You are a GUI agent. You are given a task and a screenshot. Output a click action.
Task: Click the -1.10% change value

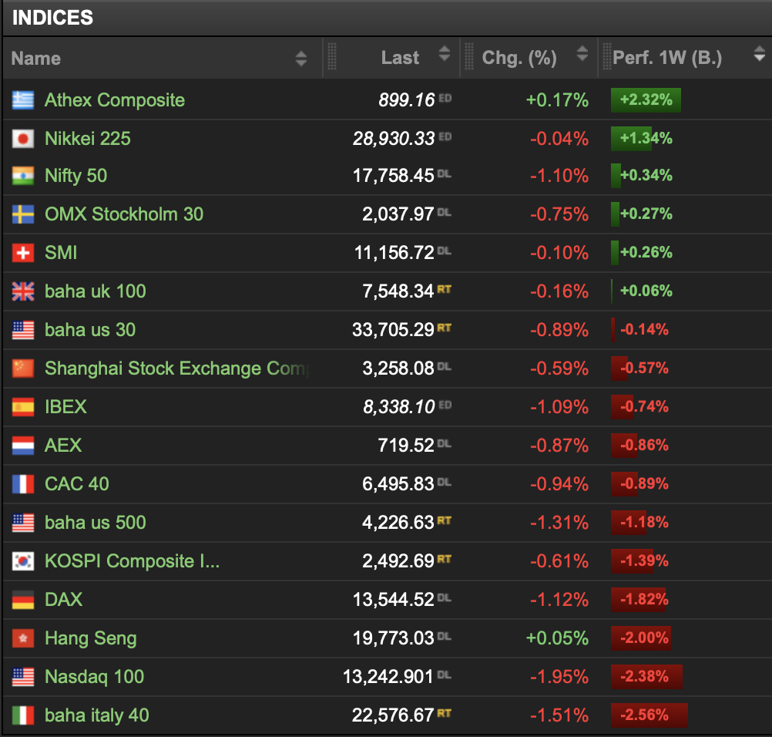[x=559, y=176]
